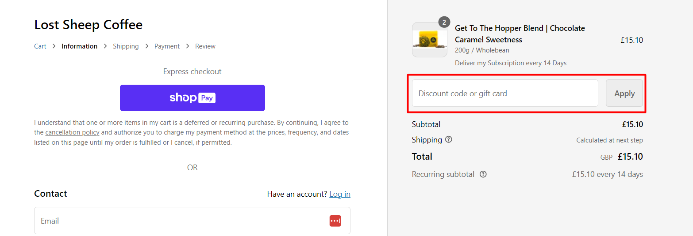The image size is (693, 236).
Task: Pay with the Shop Pay button
Action: tap(192, 98)
